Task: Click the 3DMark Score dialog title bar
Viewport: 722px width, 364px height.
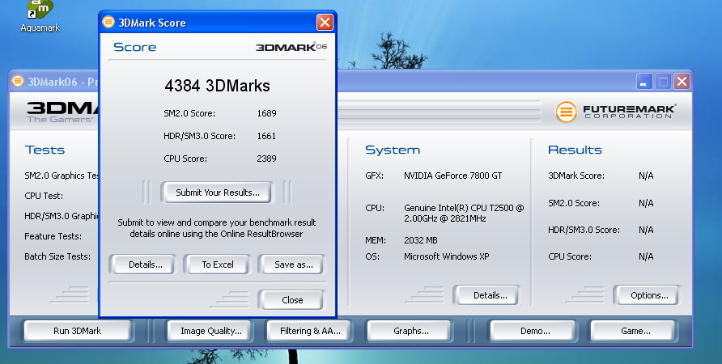Action: pyautogui.click(x=218, y=22)
